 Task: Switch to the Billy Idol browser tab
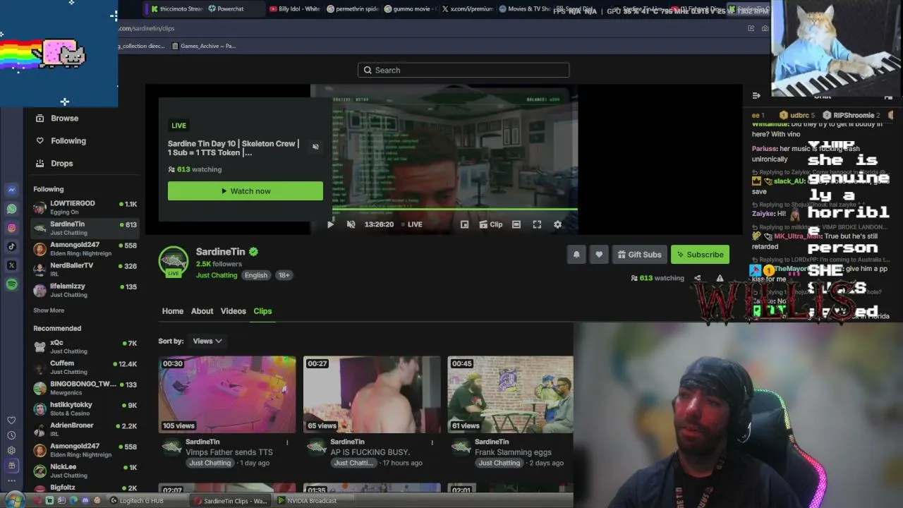(295, 9)
